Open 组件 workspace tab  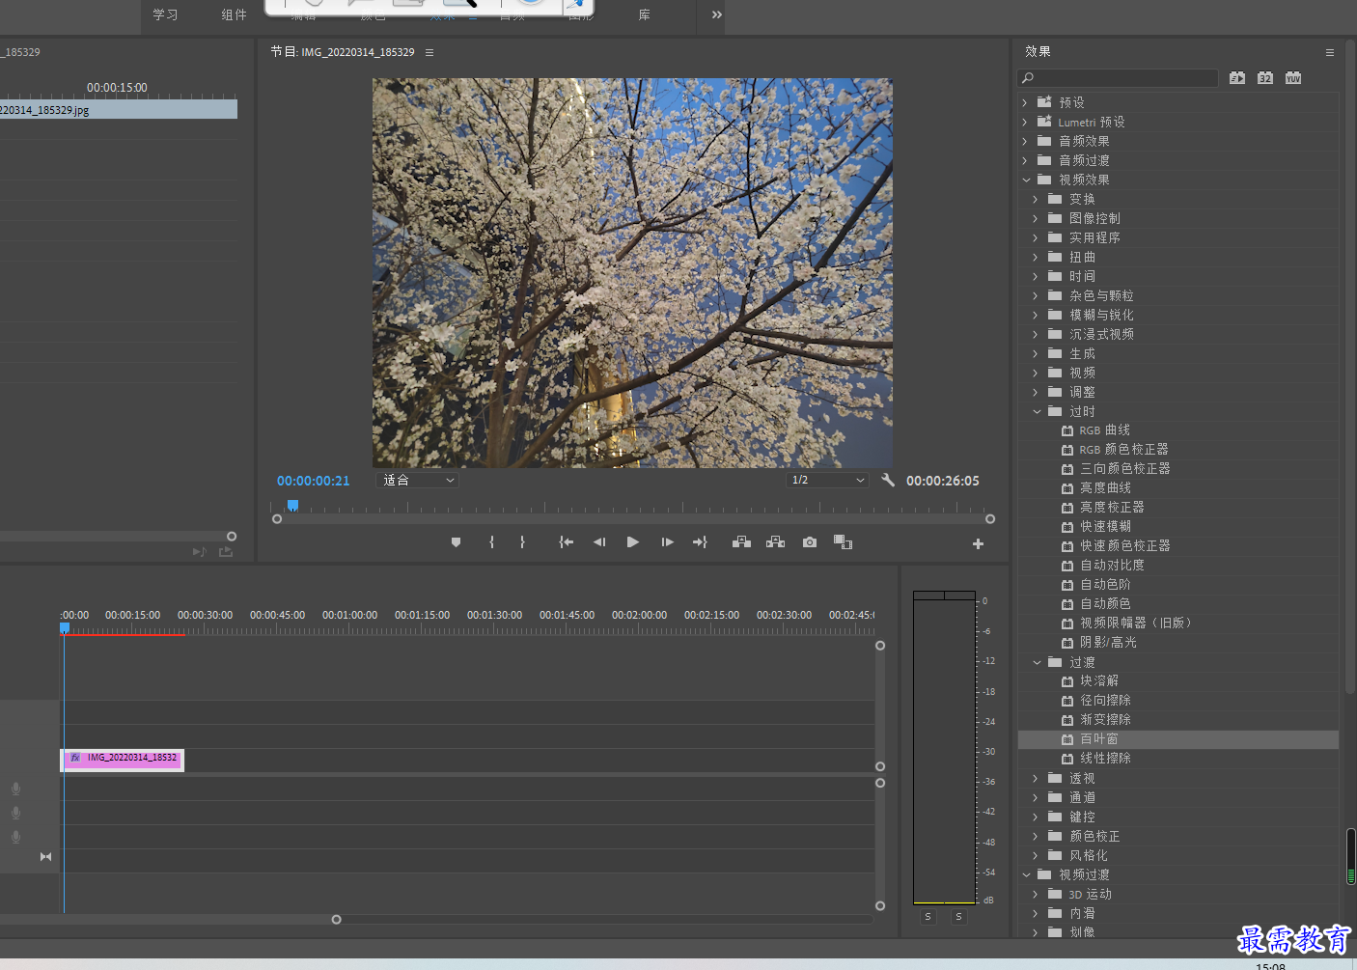(235, 14)
